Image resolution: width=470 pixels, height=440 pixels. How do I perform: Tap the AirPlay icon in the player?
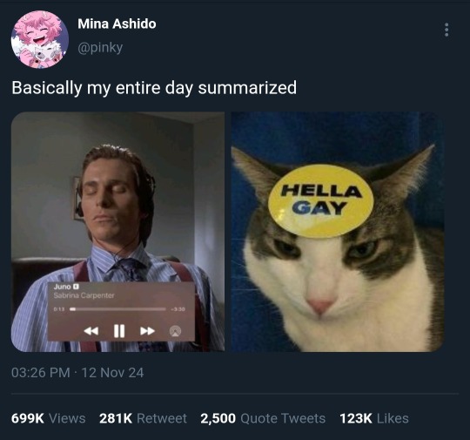coord(175,331)
